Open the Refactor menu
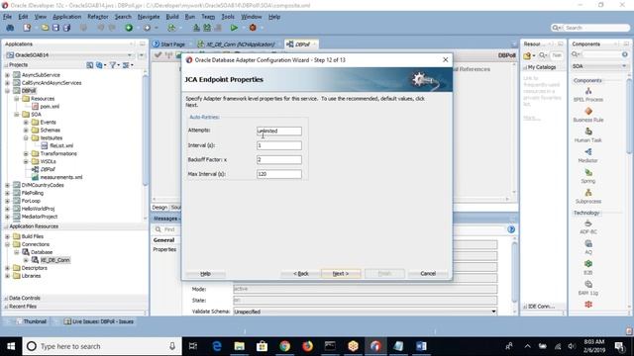Image resolution: width=634 pixels, height=356 pixels. tap(98, 17)
